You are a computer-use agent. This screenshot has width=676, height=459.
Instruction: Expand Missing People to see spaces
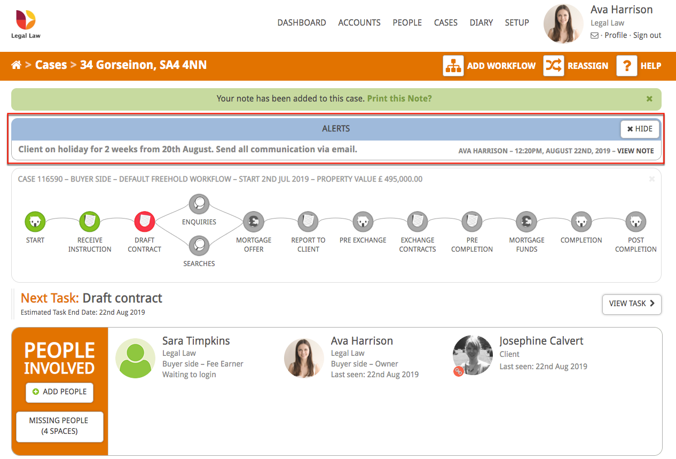click(x=59, y=425)
